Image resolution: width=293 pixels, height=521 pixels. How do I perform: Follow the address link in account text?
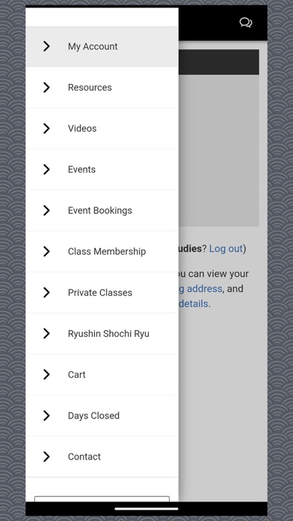click(200, 289)
